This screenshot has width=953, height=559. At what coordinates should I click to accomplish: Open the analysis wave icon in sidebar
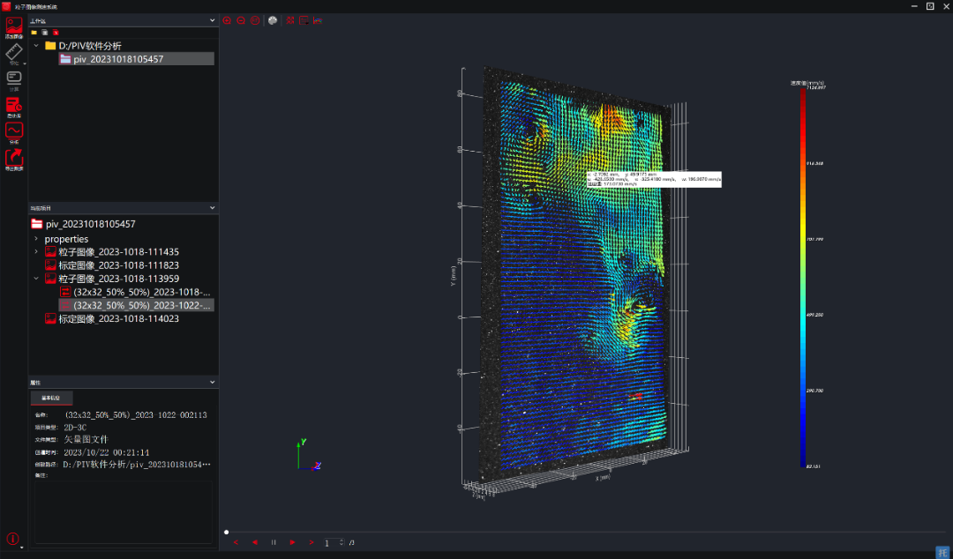pyautogui.click(x=14, y=132)
